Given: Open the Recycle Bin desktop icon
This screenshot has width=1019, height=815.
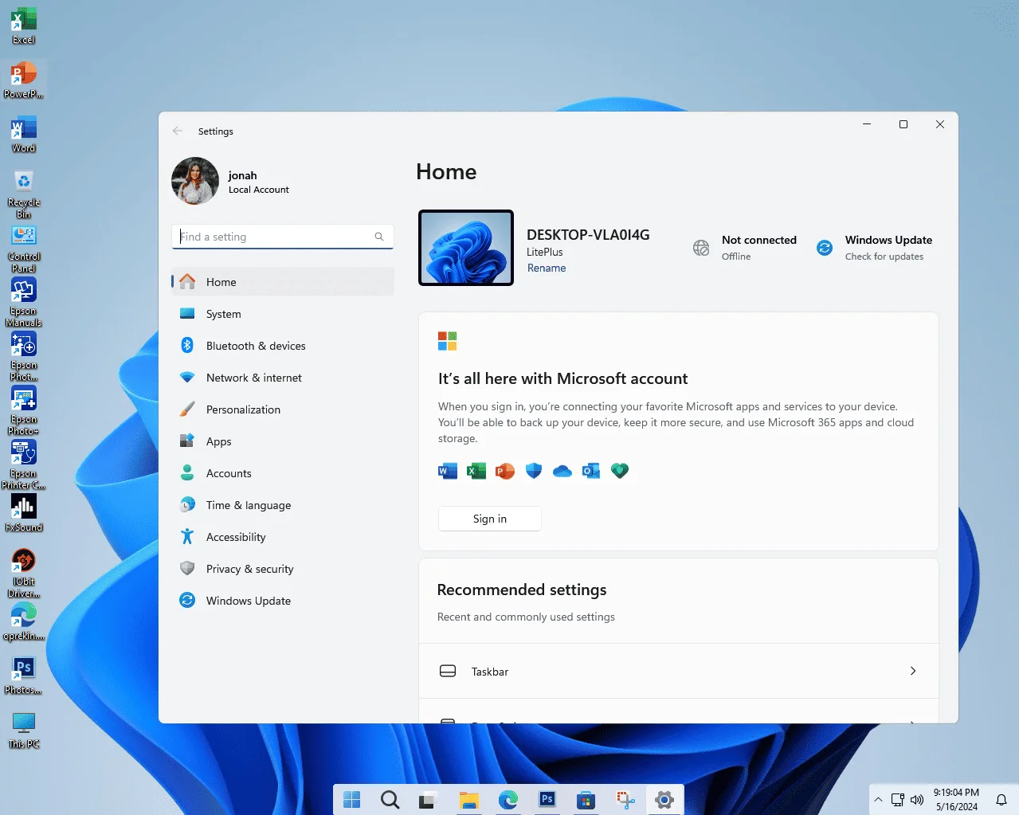Looking at the screenshot, I should (x=24, y=194).
